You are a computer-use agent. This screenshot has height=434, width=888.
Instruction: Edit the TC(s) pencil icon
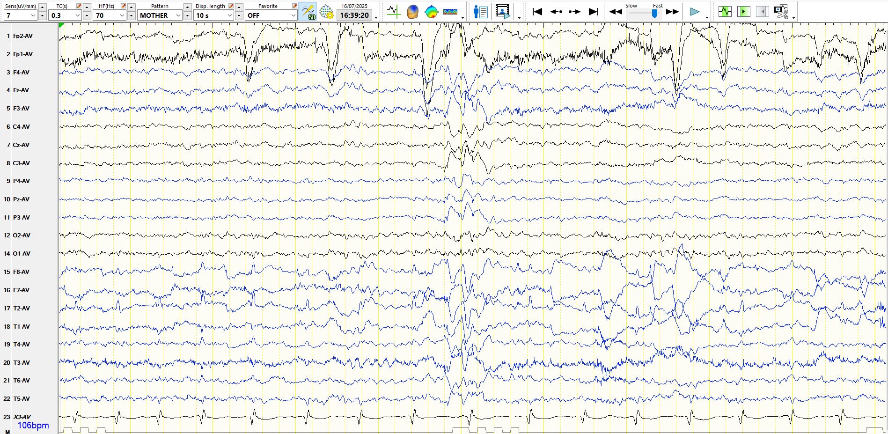79,6
